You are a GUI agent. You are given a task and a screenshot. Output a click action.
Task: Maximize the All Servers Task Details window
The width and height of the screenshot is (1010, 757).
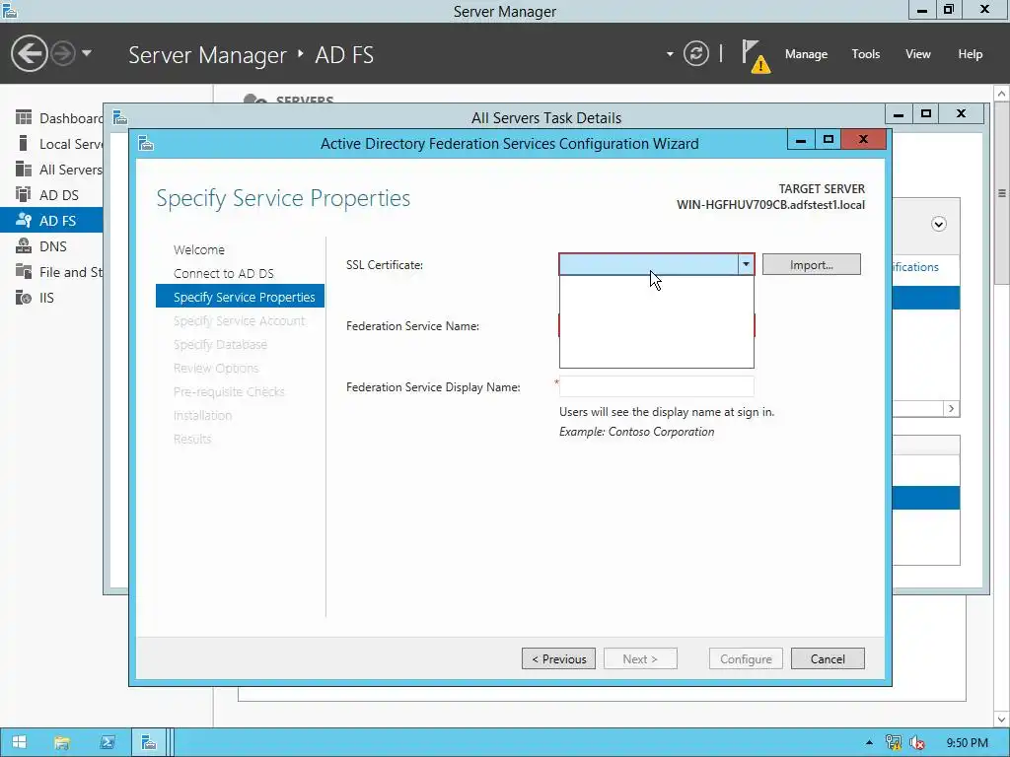coord(925,114)
